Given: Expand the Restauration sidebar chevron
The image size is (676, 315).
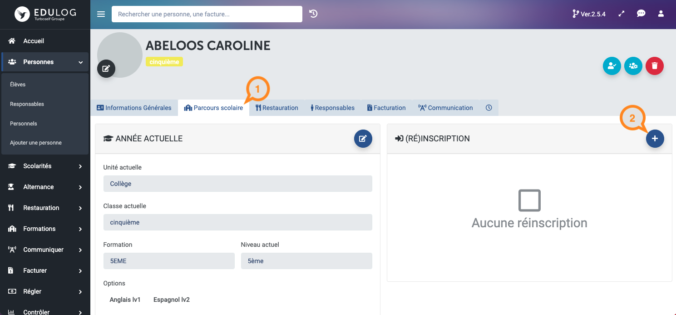Looking at the screenshot, I should click(80, 208).
